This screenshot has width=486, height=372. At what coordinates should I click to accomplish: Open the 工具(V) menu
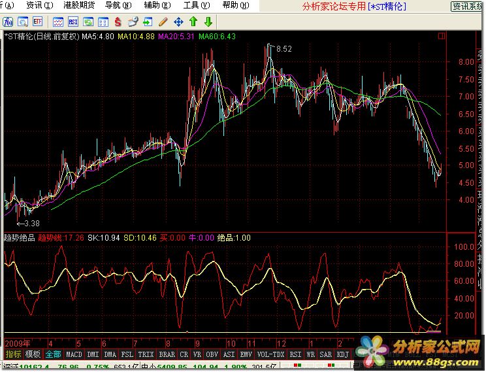click(x=197, y=5)
